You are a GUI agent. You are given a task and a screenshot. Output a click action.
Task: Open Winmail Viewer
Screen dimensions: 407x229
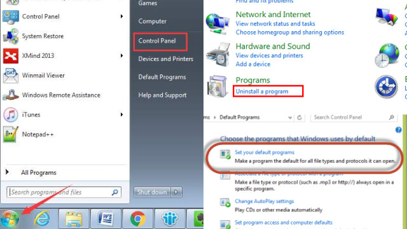(43, 75)
